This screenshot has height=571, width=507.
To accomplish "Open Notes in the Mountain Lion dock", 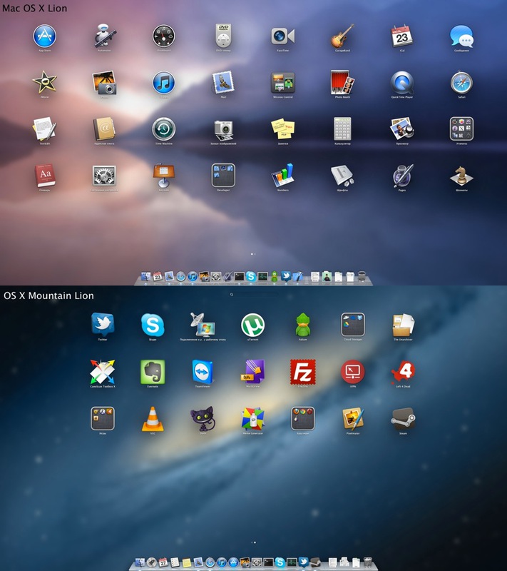I will 187,562.
